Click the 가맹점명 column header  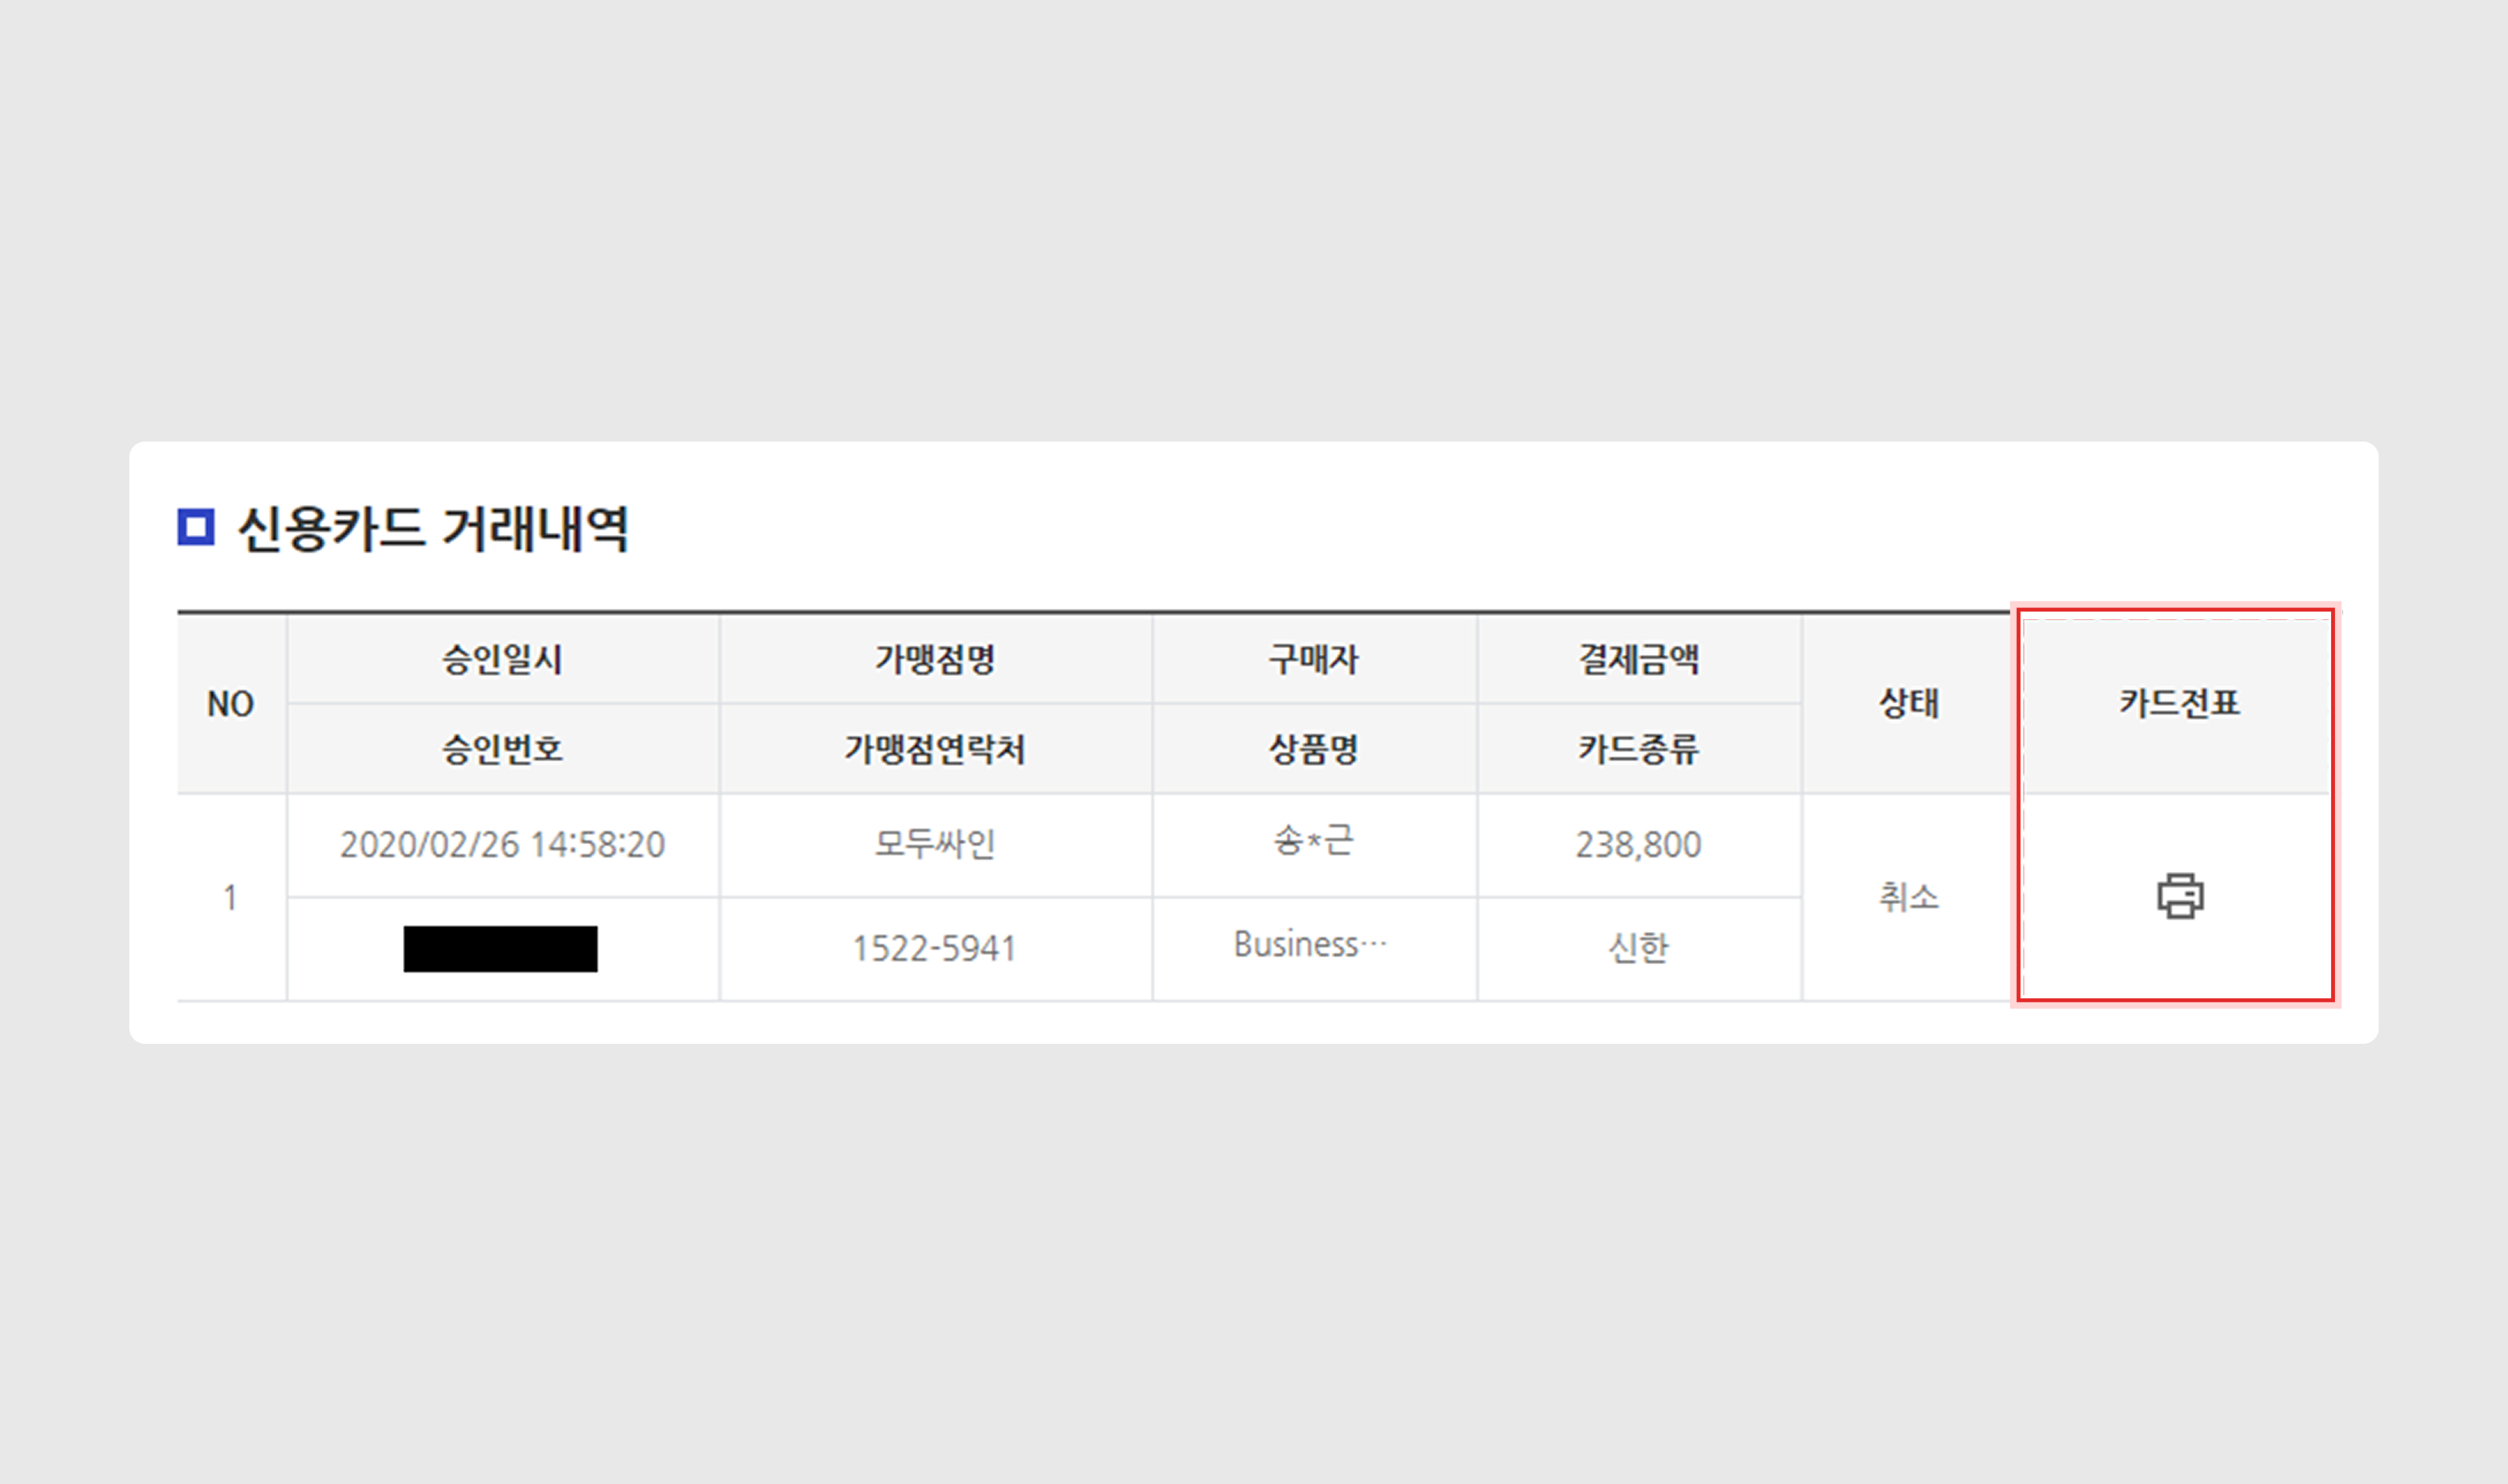pyautogui.click(x=935, y=659)
